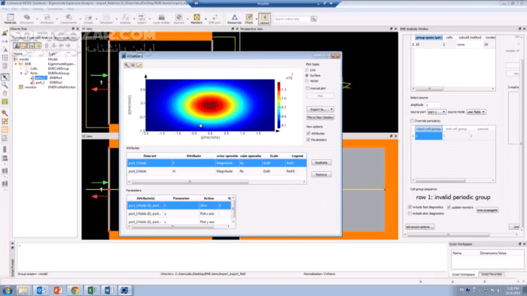Open Chrome from the taskbar
This screenshot has width=527, height=296.
point(75,290)
